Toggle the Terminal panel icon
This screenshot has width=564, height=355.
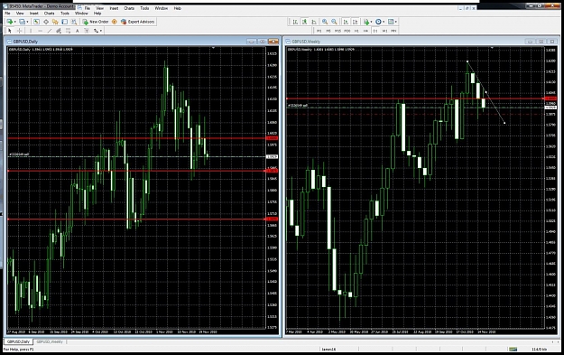tap(64, 22)
